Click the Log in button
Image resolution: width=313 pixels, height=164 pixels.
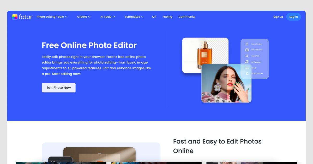pyautogui.click(x=293, y=17)
